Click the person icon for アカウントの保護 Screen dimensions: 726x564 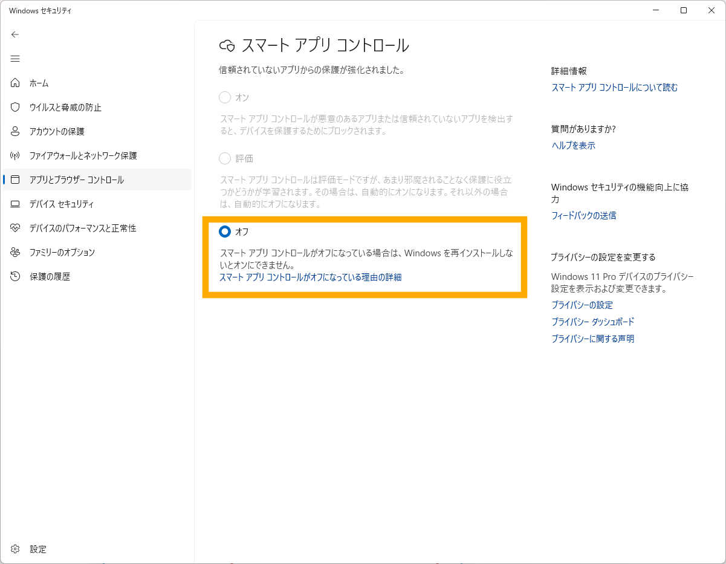click(x=16, y=131)
